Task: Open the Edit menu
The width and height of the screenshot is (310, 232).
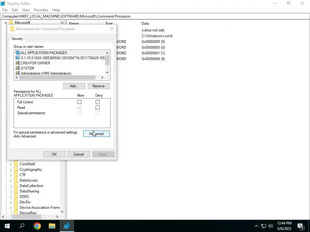Action: coord(15,10)
